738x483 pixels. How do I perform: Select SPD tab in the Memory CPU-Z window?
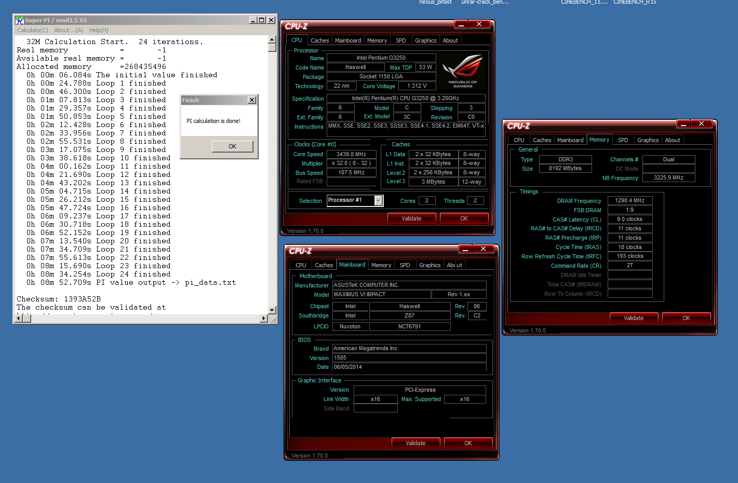(623, 140)
